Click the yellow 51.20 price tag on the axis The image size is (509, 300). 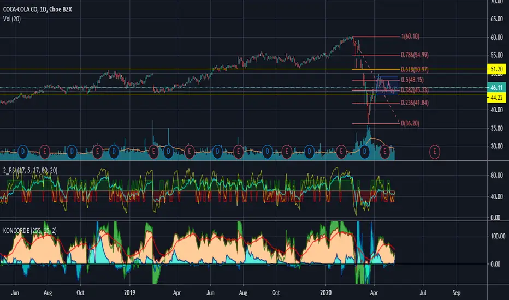(x=496, y=69)
